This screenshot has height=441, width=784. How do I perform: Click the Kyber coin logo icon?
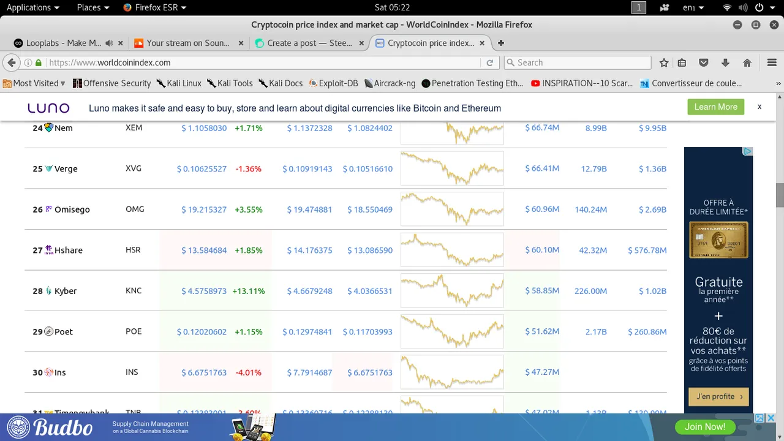tap(49, 290)
